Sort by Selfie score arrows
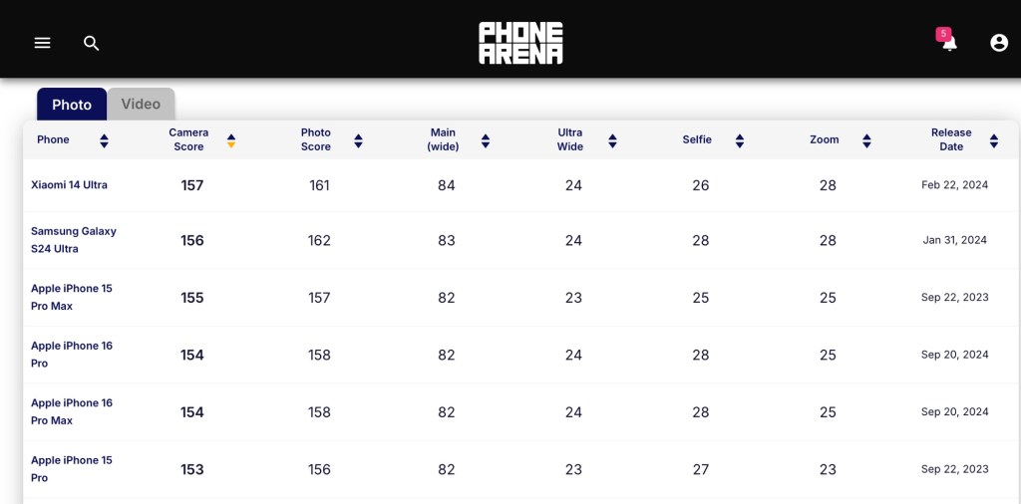 740,140
